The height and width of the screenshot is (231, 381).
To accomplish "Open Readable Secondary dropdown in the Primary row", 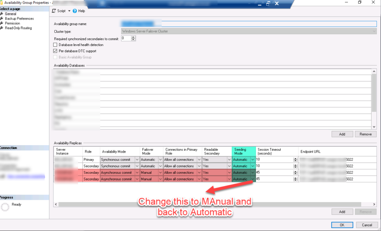I will point(229,160).
